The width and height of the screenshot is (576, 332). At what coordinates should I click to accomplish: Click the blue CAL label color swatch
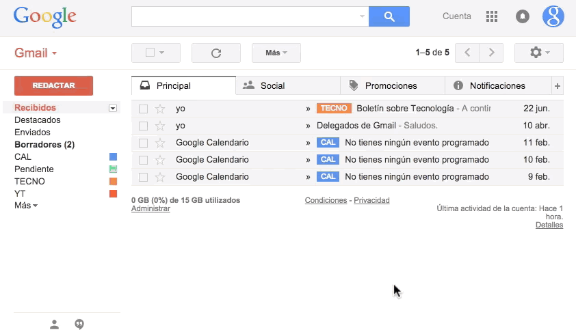pos(113,156)
